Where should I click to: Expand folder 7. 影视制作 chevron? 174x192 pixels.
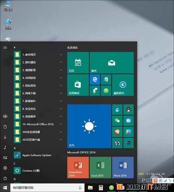(x=61, y=101)
